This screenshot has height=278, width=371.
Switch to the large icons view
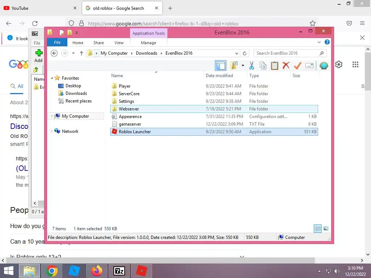point(326,228)
